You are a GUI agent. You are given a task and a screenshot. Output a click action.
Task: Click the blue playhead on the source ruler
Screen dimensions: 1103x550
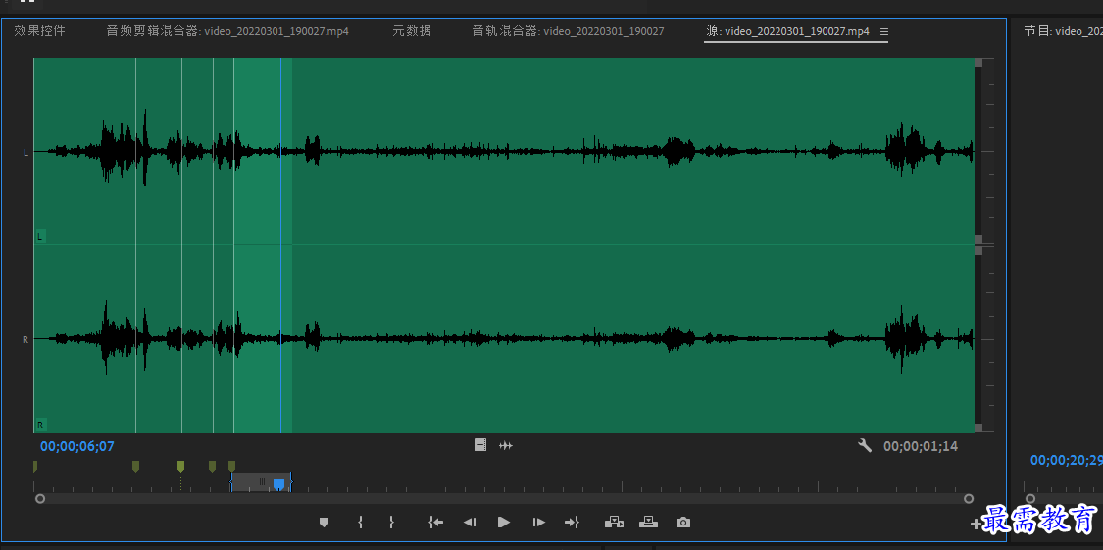pyautogui.click(x=279, y=484)
